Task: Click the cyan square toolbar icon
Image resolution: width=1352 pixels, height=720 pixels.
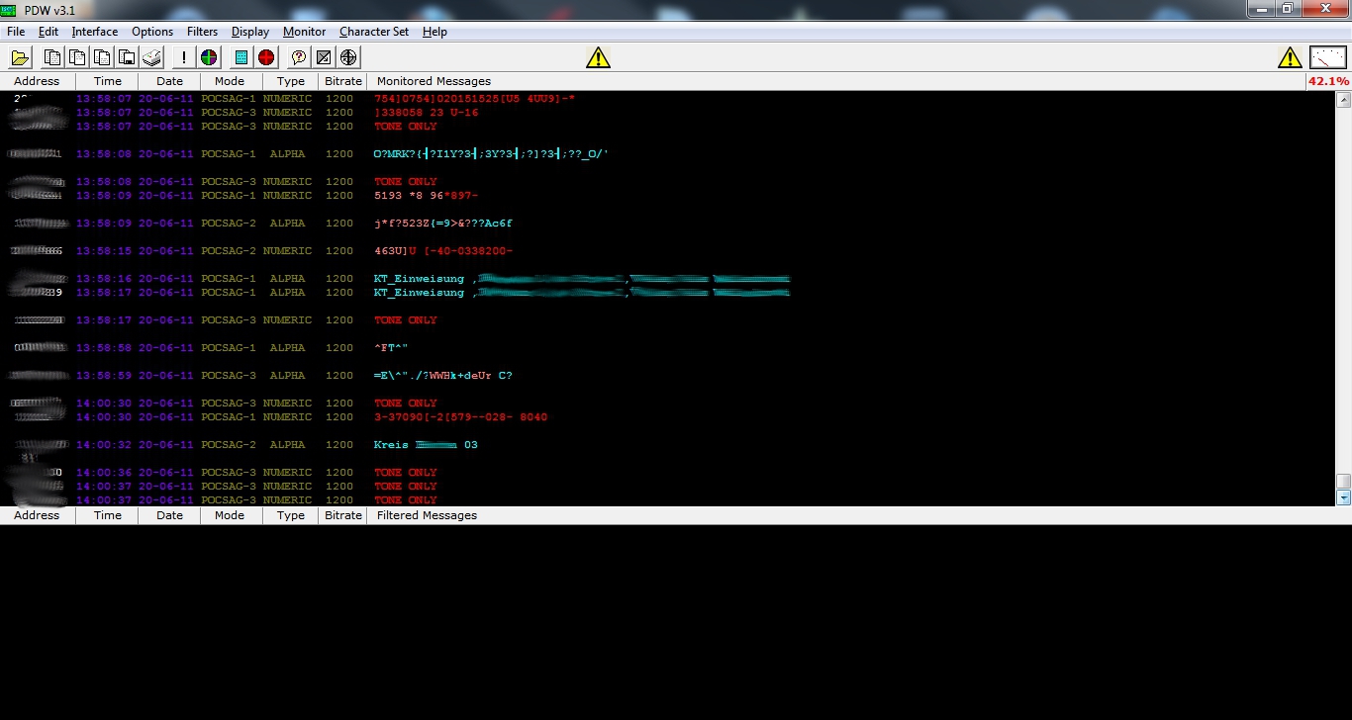Action: [241, 57]
